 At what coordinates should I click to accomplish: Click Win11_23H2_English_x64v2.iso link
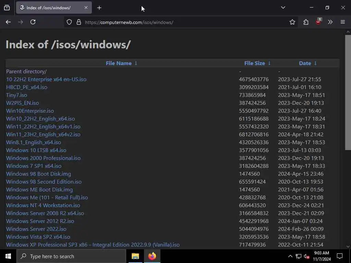pos(43,134)
